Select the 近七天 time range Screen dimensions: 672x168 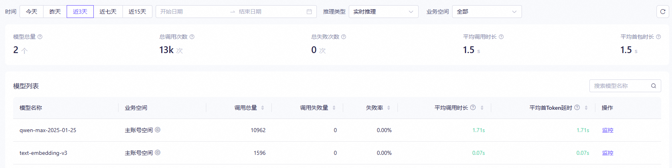108,12
